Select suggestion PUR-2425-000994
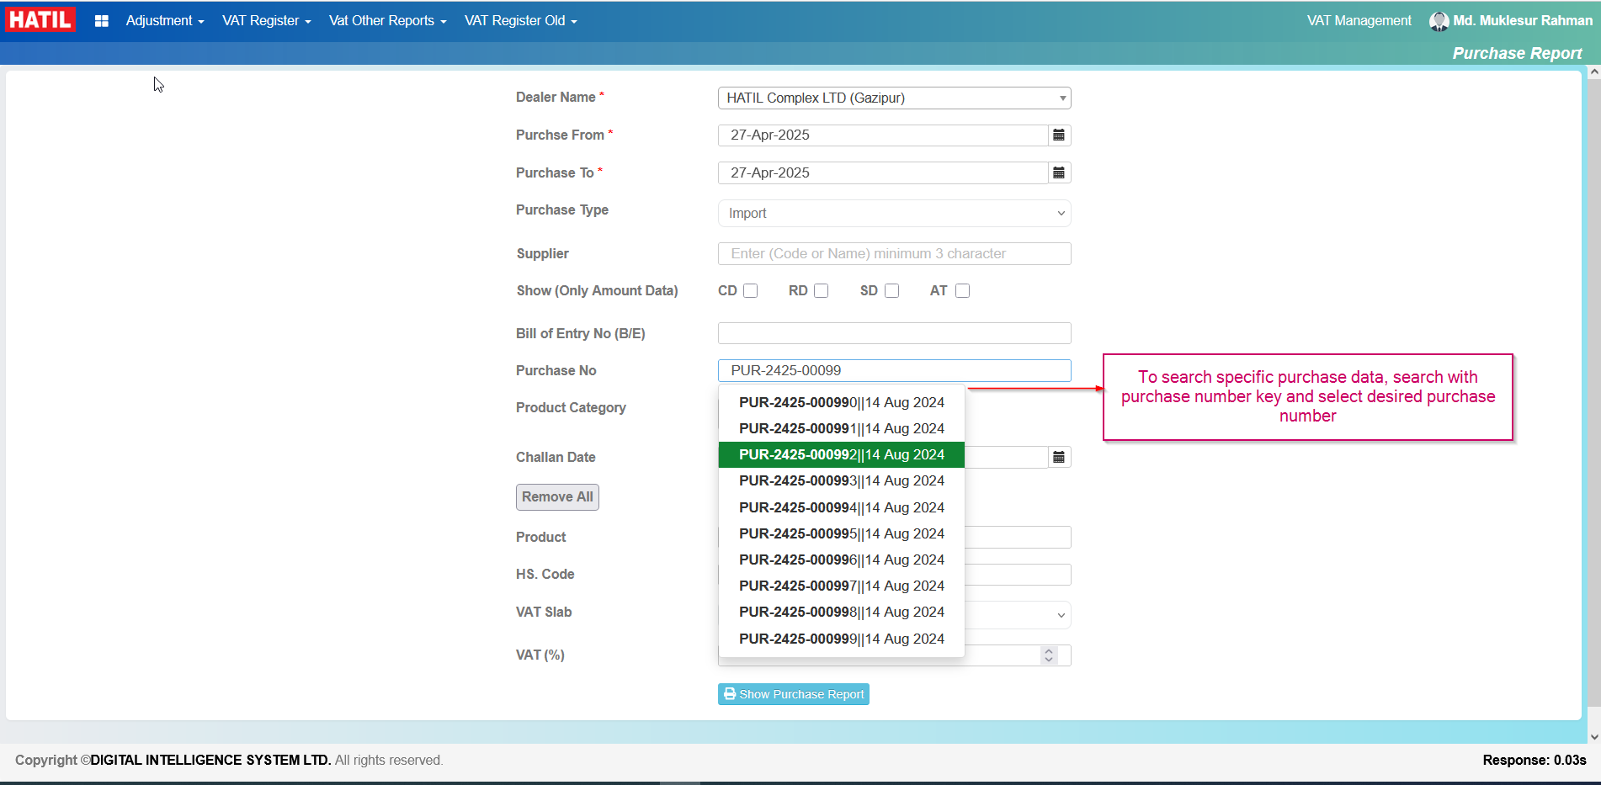 click(x=842, y=508)
